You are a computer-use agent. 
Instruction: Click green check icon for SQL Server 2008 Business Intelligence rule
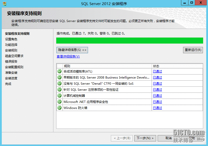[x=60, y=77]
